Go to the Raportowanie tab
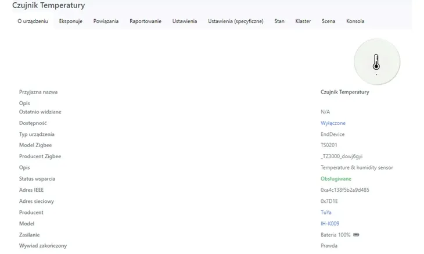The width and height of the screenshot is (424, 254). pos(145,21)
